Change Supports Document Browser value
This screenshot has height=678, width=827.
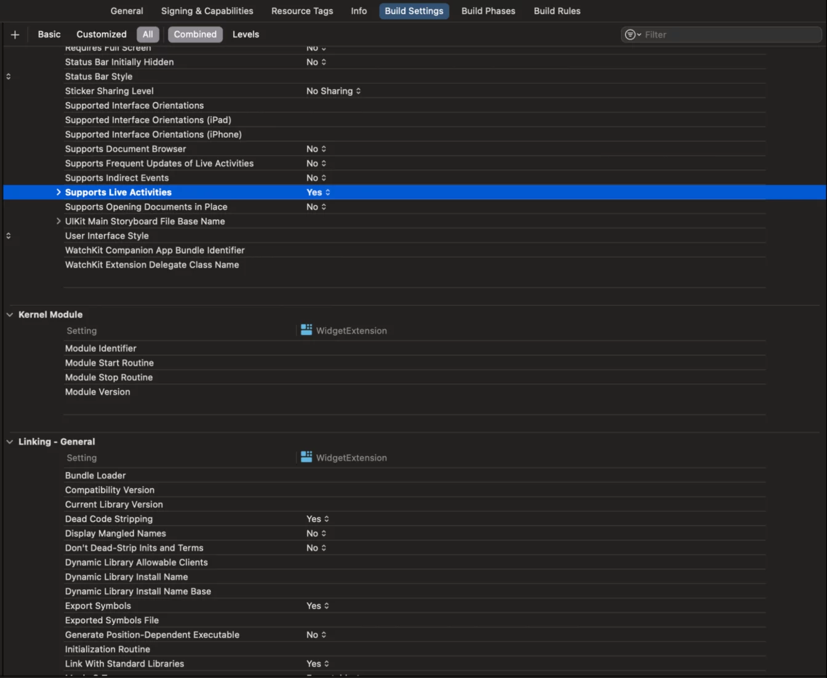tap(316, 149)
